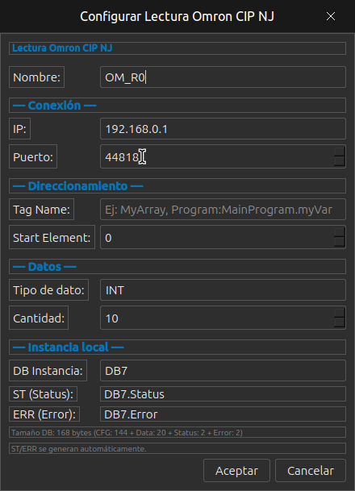This screenshot has height=491, width=355.
Task: Raise Cantidad with the up stepper arrow
Action: [x=340, y=313]
